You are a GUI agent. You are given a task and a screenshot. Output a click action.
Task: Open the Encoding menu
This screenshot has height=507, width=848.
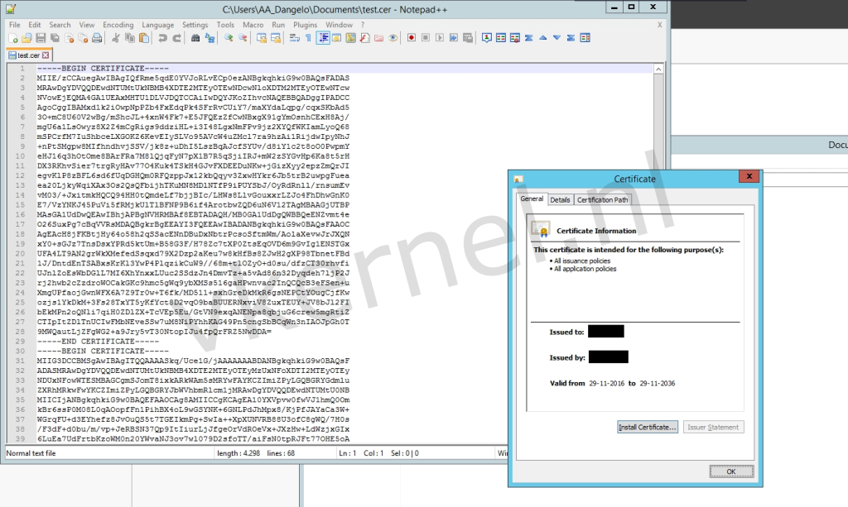118,24
